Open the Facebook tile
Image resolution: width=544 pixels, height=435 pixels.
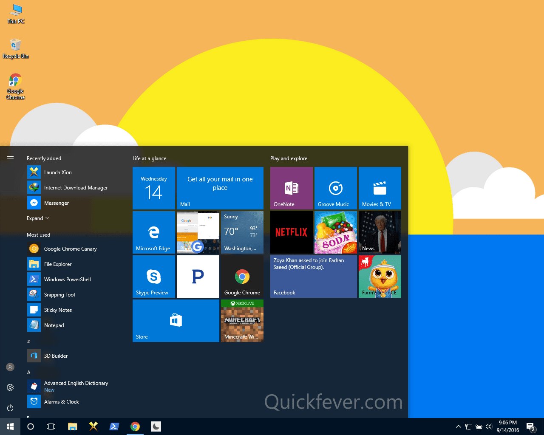tap(314, 277)
